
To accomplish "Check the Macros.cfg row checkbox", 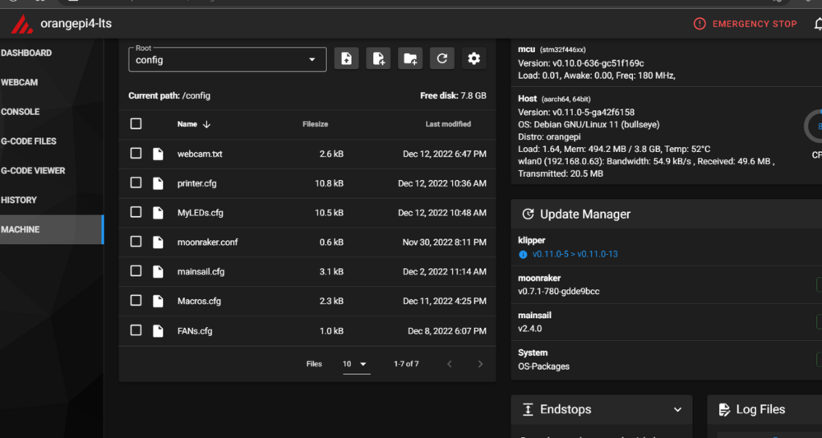I will pyautogui.click(x=136, y=300).
